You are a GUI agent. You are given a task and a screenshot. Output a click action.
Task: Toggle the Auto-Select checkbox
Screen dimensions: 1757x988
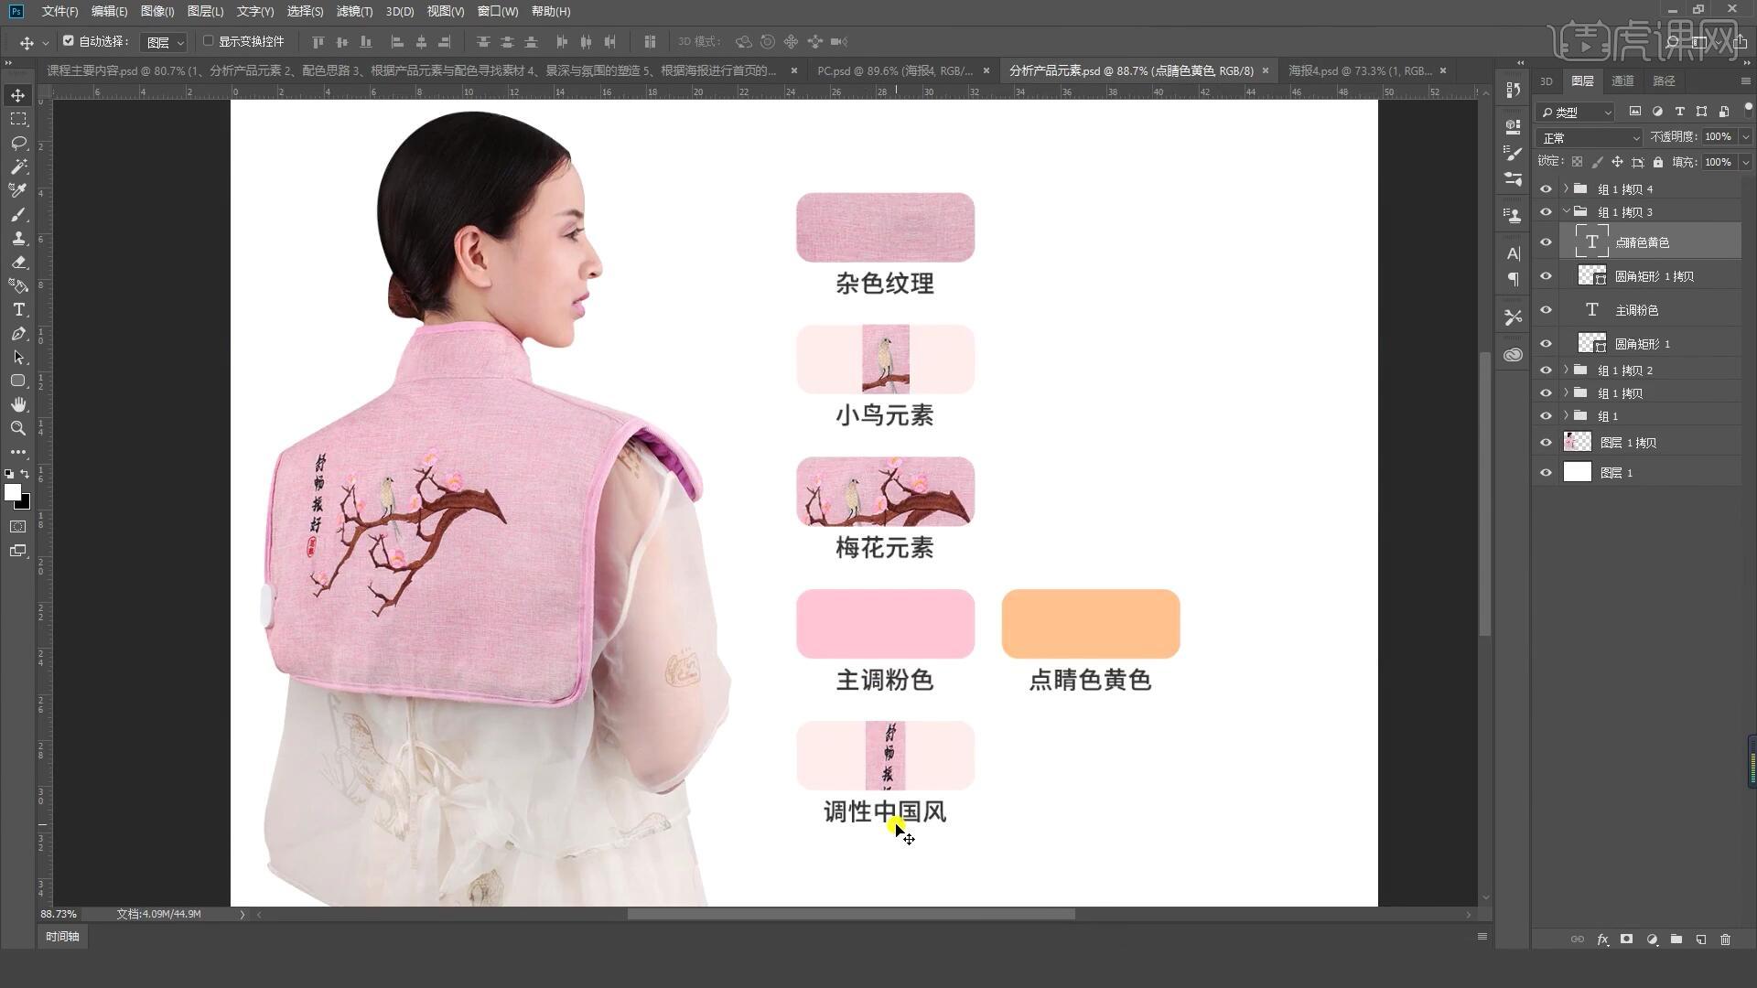tap(69, 41)
